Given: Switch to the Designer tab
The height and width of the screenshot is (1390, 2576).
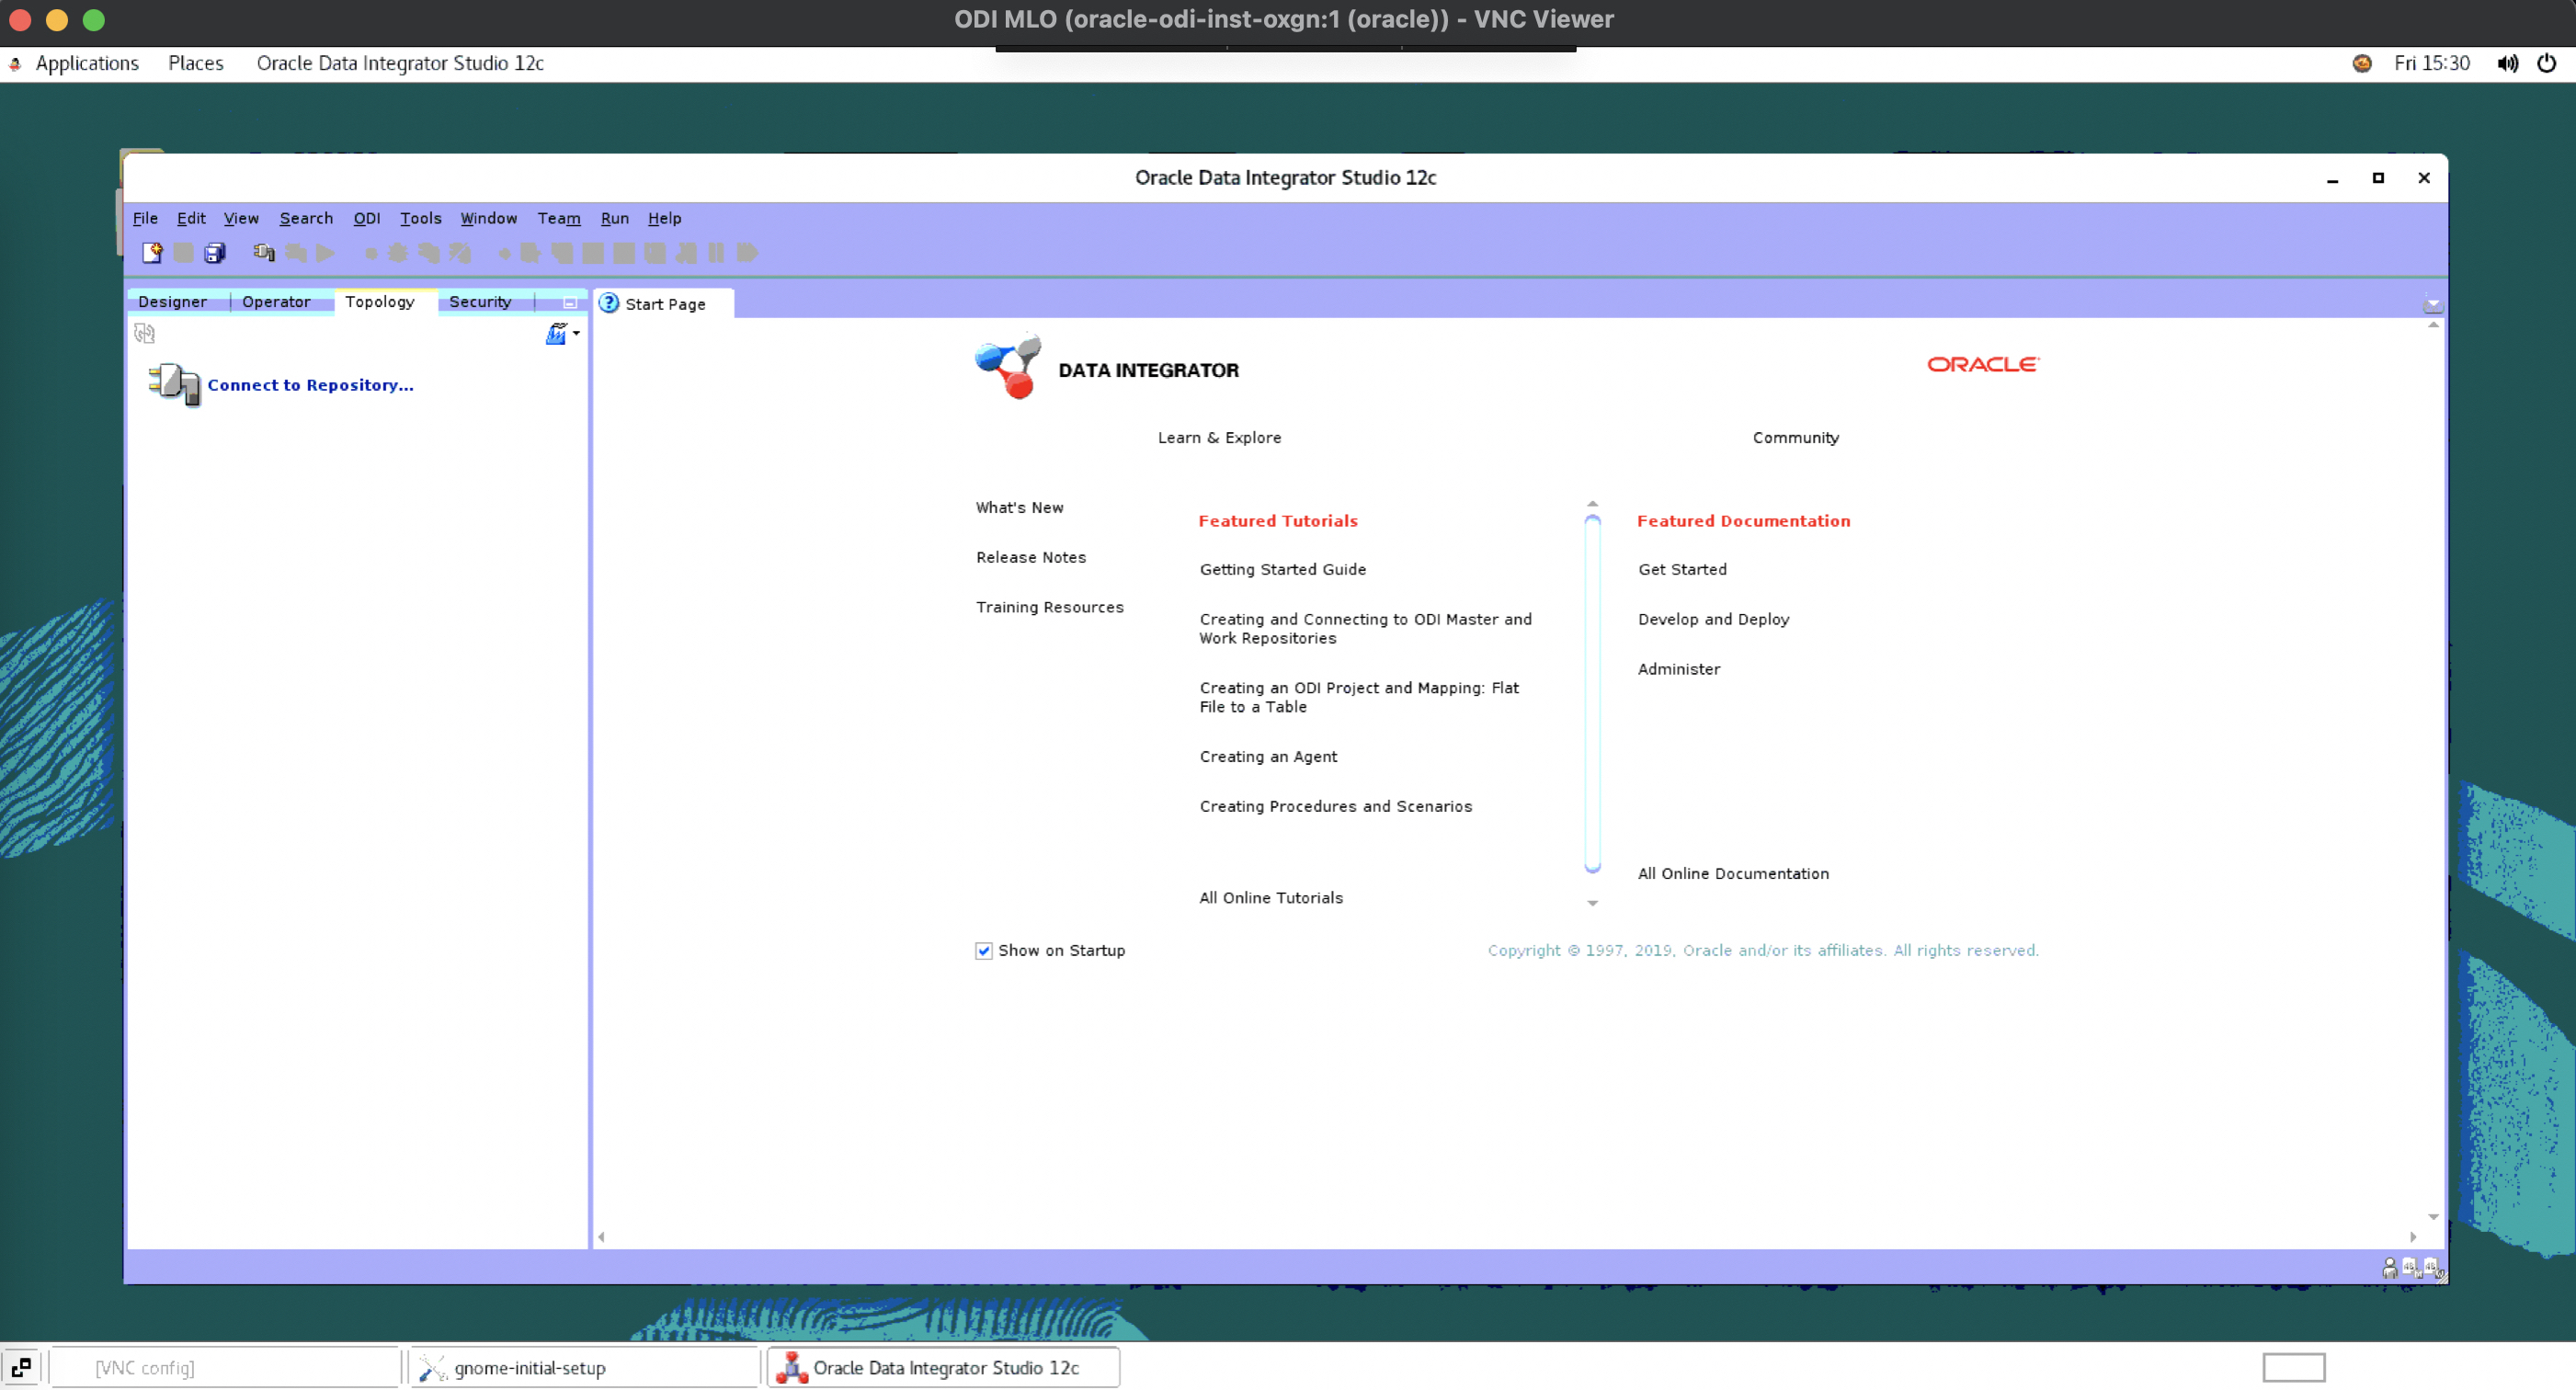Looking at the screenshot, I should pyautogui.click(x=173, y=301).
